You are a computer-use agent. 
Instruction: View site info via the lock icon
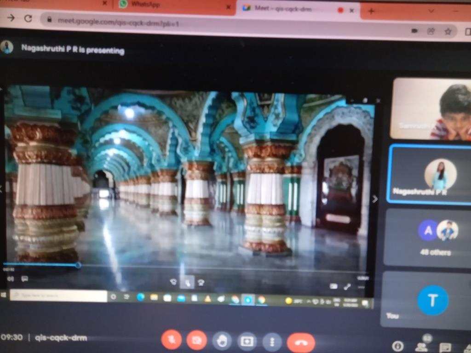(x=49, y=20)
